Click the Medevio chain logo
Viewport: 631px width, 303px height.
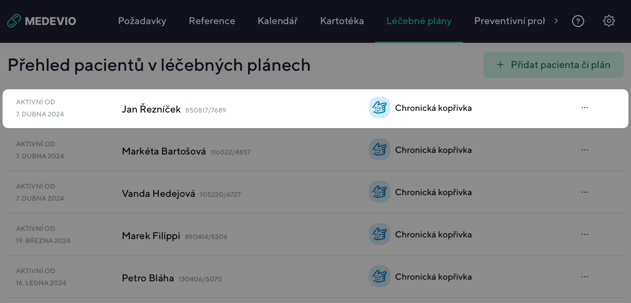14,21
